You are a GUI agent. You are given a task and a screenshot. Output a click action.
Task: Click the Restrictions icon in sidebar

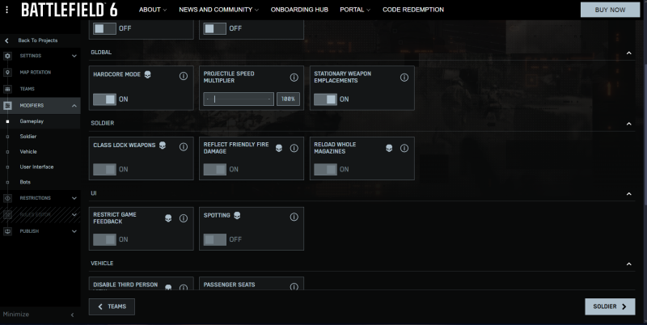[7, 198]
